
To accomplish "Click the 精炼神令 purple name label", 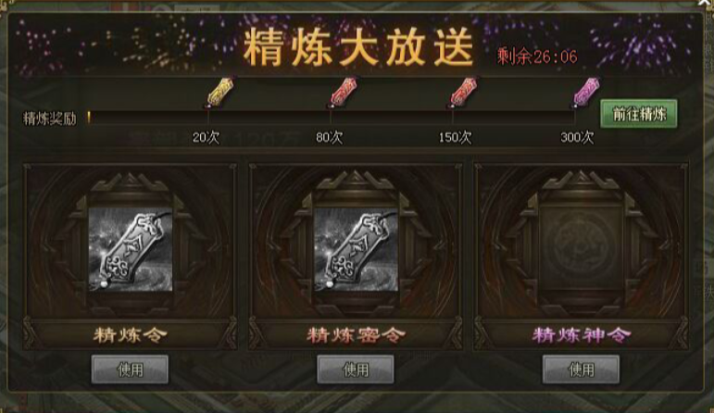I will (x=582, y=335).
